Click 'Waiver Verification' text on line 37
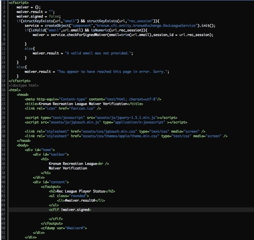Image resolution: width=254 pixels, height=240 pixels. coord(68,168)
